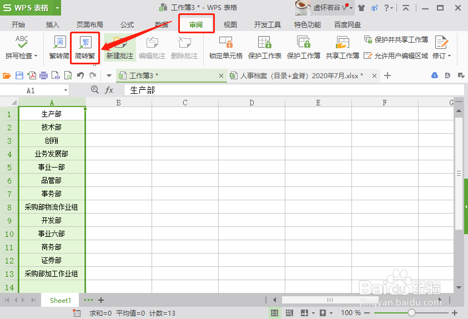468x319 pixels.
Task: Expand the 拼写检查 dropdown arrow
Action: point(36,55)
